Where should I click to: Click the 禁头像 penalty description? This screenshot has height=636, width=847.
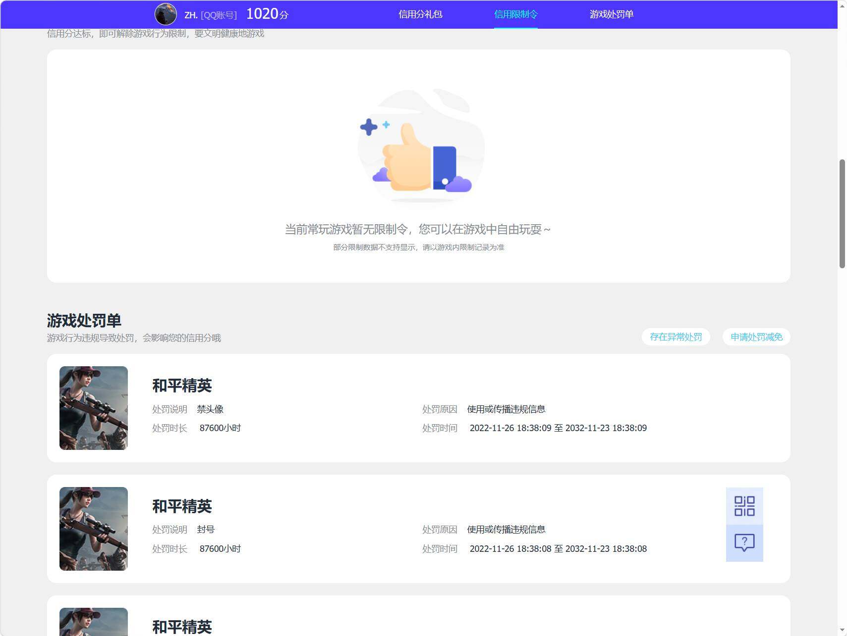pyautogui.click(x=210, y=409)
